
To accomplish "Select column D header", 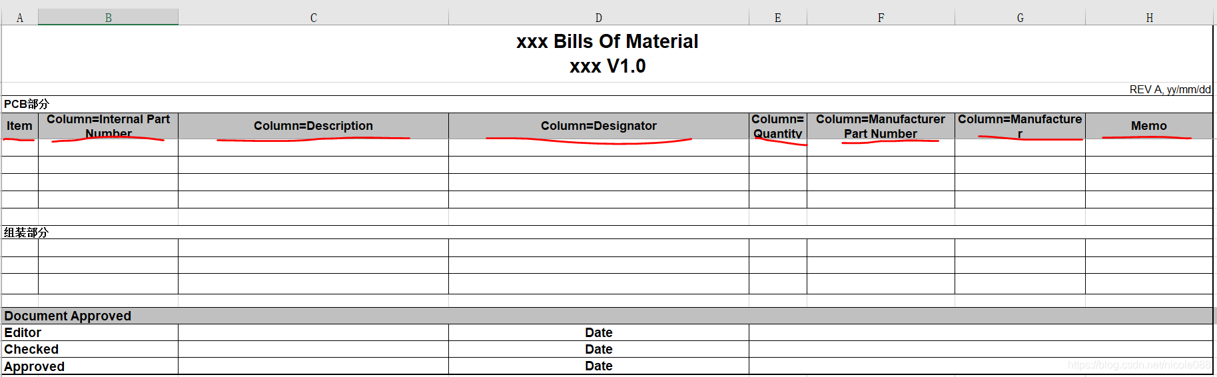I will click(x=598, y=18).
